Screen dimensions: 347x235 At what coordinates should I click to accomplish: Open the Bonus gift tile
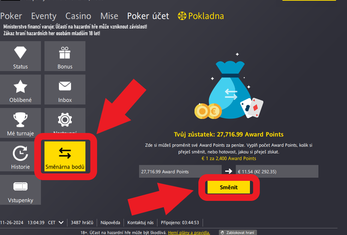(x=65, y=56)
